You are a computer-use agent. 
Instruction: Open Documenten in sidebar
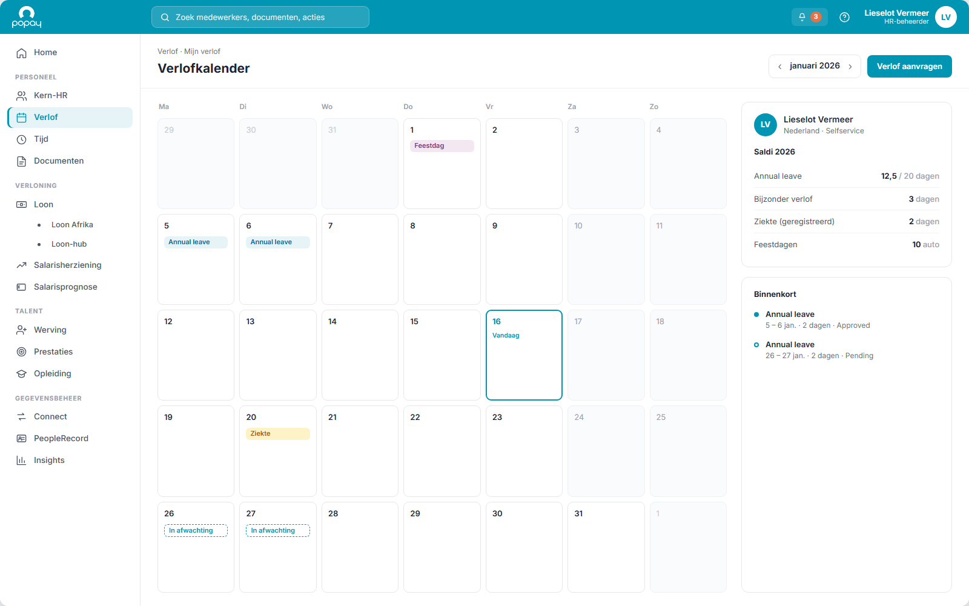click(70, 161)
